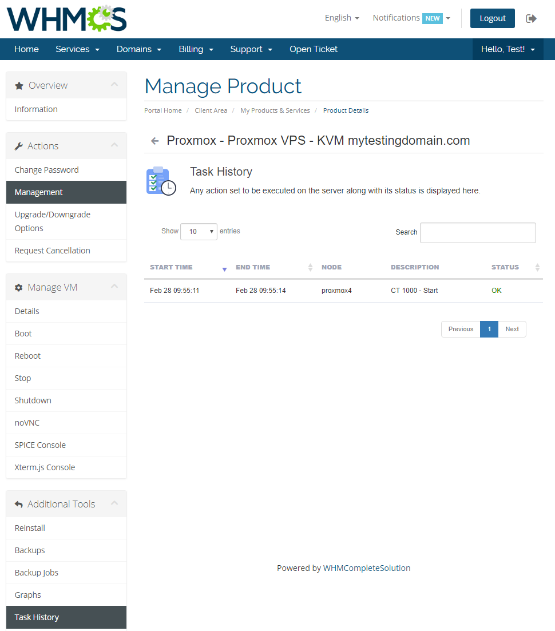Open Graphs in Additional Tools
555x631 pixels.
tap(66, 595)
